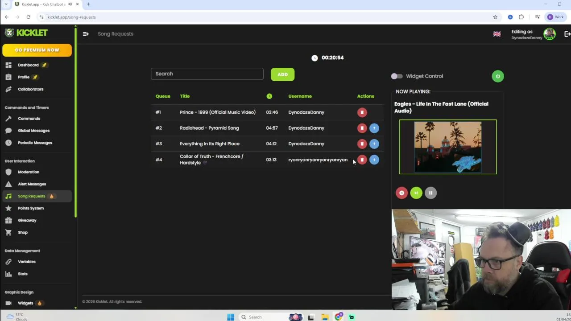Open the Giveaway page
The height and width of the screenshot is (321, 571).
point(27,220)
